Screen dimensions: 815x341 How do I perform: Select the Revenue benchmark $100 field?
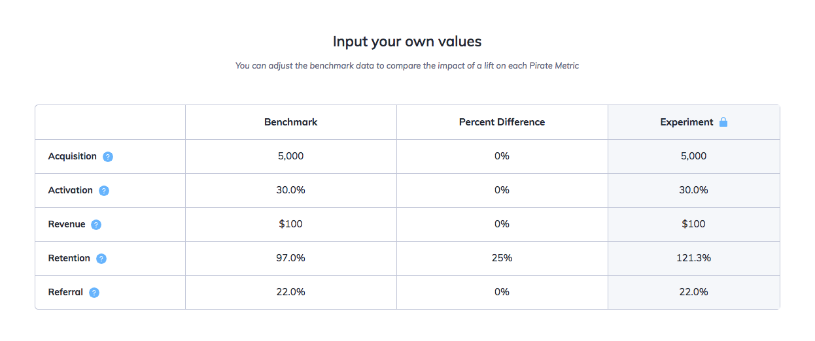(x=291, y=224)
